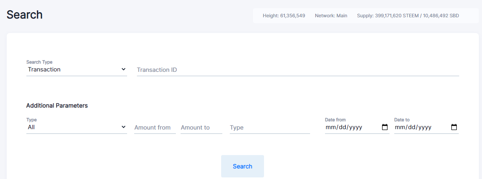The height and width of the screenshot is (179, 482).
Task: Focus the Amount from field
Action: coord(155,128)
